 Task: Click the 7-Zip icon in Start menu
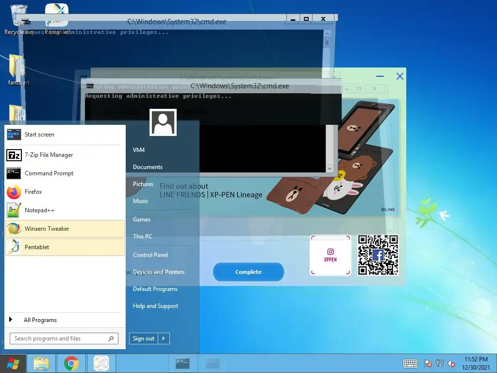[14, 155]
